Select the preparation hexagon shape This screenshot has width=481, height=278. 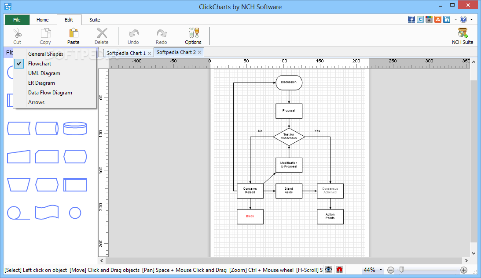[x=47, y=184]
